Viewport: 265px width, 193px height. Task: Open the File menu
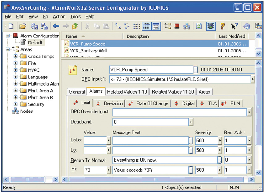[x=8, y=17]
